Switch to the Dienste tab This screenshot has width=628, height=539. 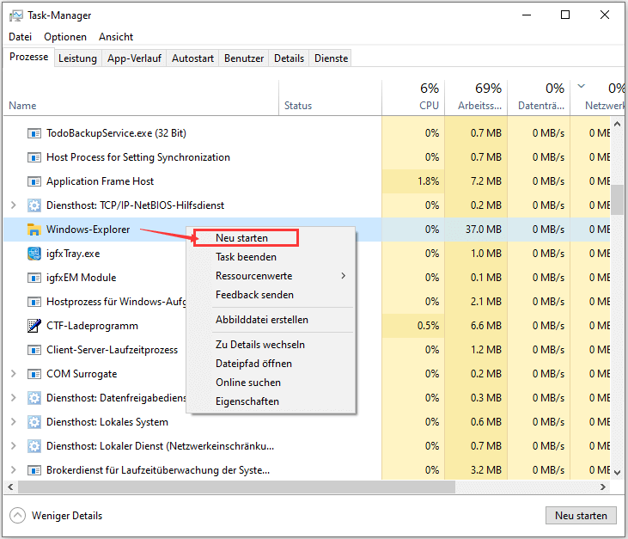(331, 58)
